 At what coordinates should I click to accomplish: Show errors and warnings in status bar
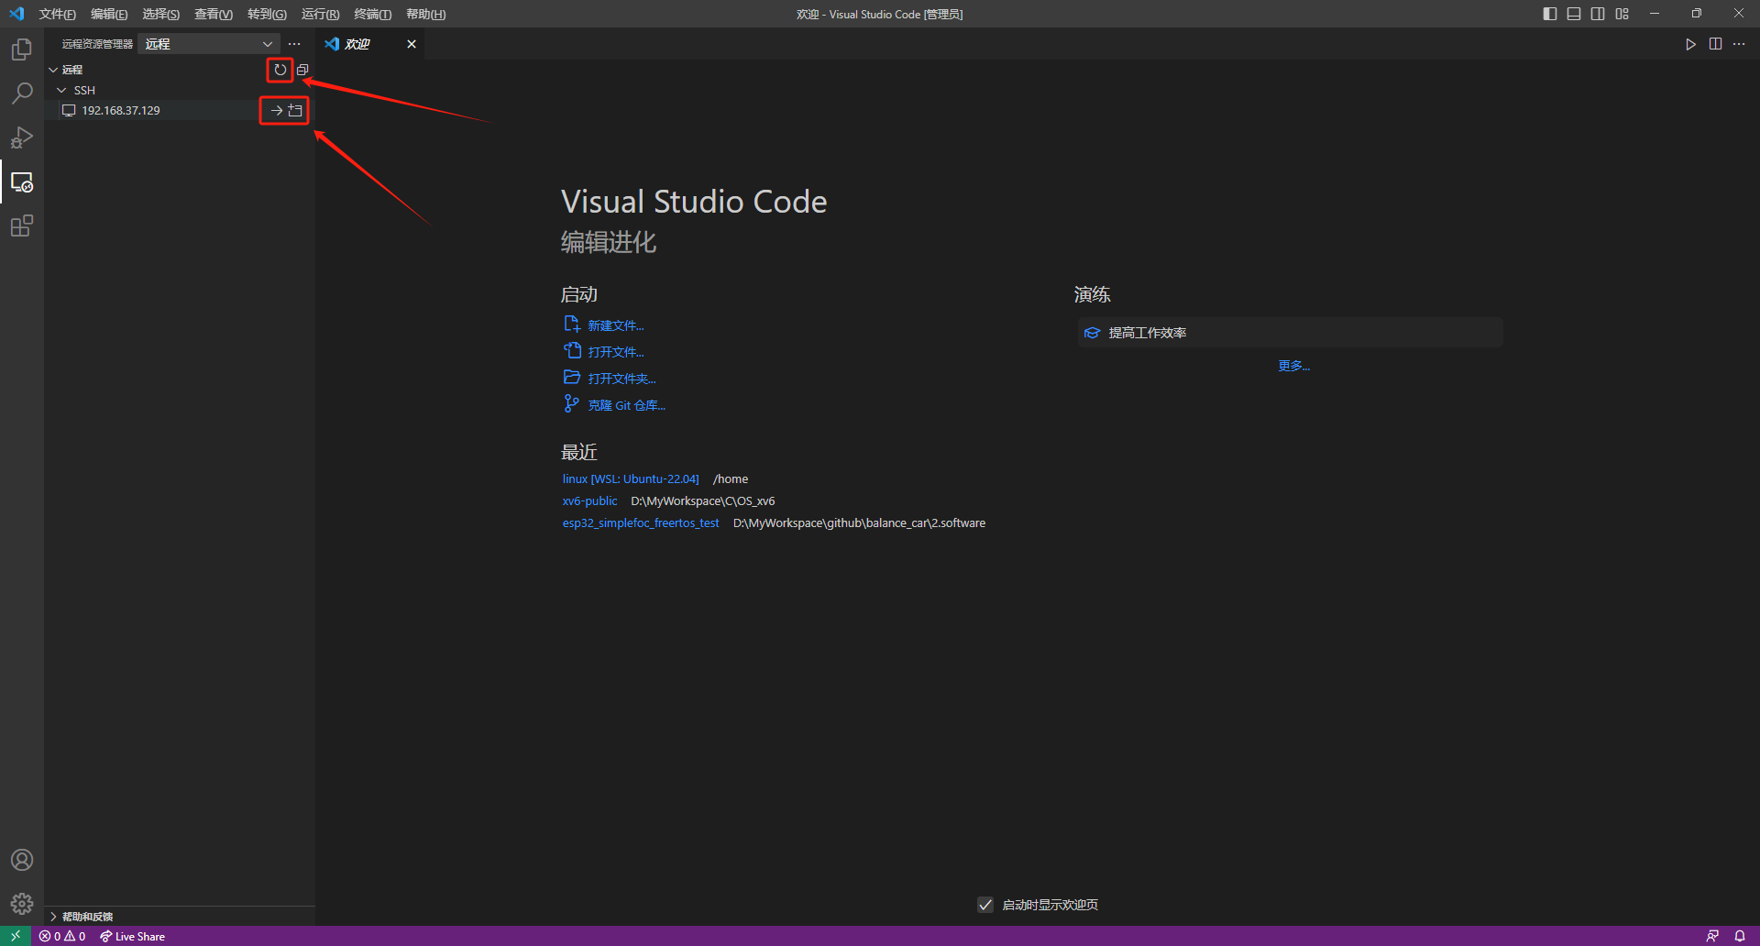click(x=62, y=936)
